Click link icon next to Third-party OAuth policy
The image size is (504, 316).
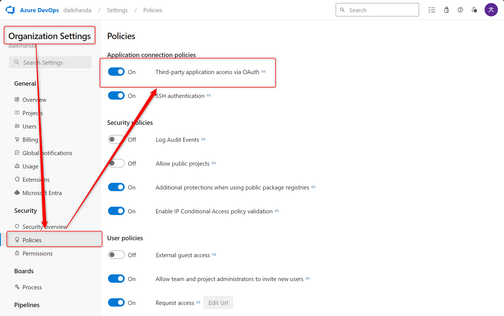coord(264,72)
